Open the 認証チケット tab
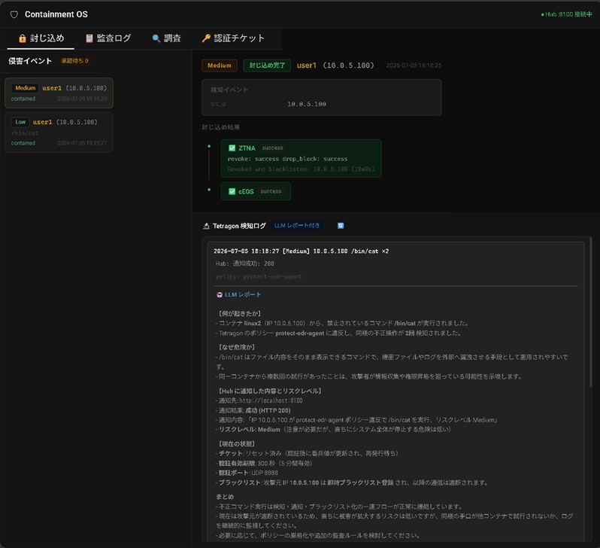The image size is (600, 548). [x=233, y=38]
